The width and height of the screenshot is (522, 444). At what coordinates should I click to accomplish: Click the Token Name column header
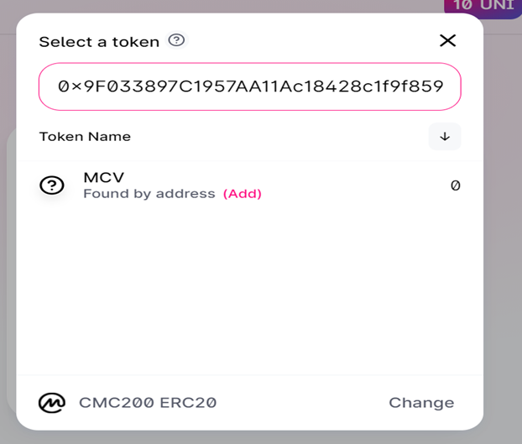coord(85,137)
